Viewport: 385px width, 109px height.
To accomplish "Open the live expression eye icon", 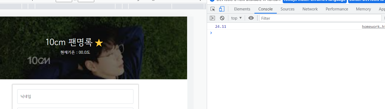I will pyautogui.click(x=251, y=18).
